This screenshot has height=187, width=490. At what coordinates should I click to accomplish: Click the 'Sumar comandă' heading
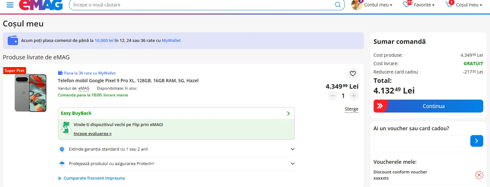coord(399,42)
